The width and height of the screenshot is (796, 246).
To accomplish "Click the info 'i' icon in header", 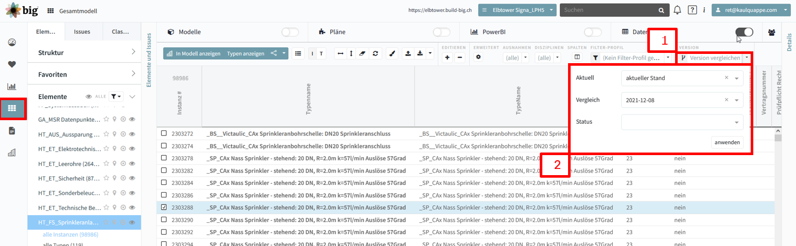I will pos(704,10).
